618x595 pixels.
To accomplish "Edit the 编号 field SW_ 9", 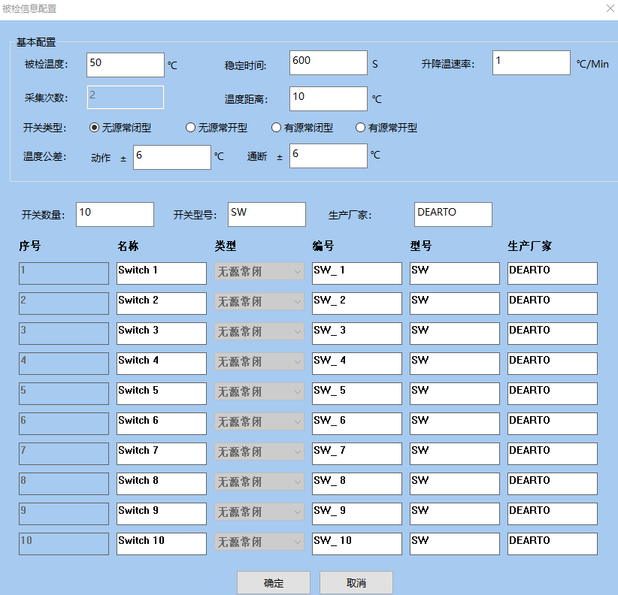I will [357, 514].
